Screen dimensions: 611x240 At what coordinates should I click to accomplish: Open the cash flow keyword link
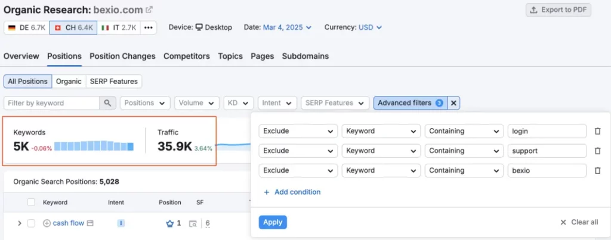pyautogui.click(x=69, y=223)
